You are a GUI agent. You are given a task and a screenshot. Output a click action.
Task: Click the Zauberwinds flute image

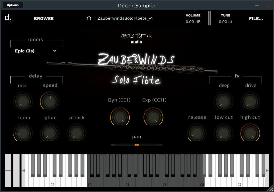click(132, 68)
